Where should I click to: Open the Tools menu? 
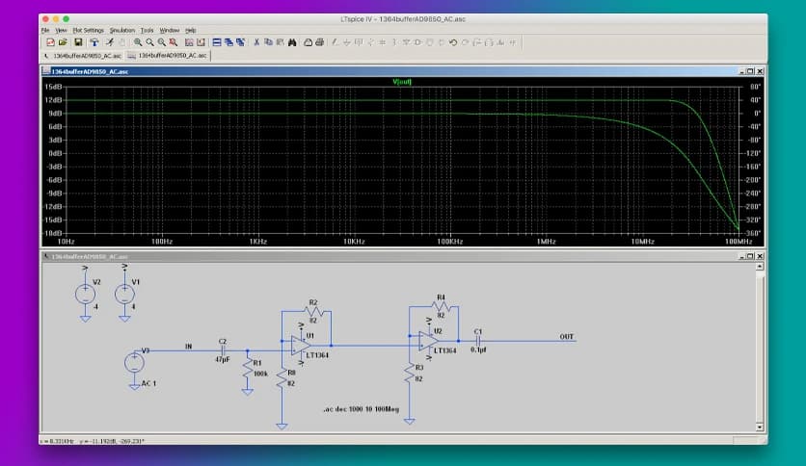click(x=147, y=30)
